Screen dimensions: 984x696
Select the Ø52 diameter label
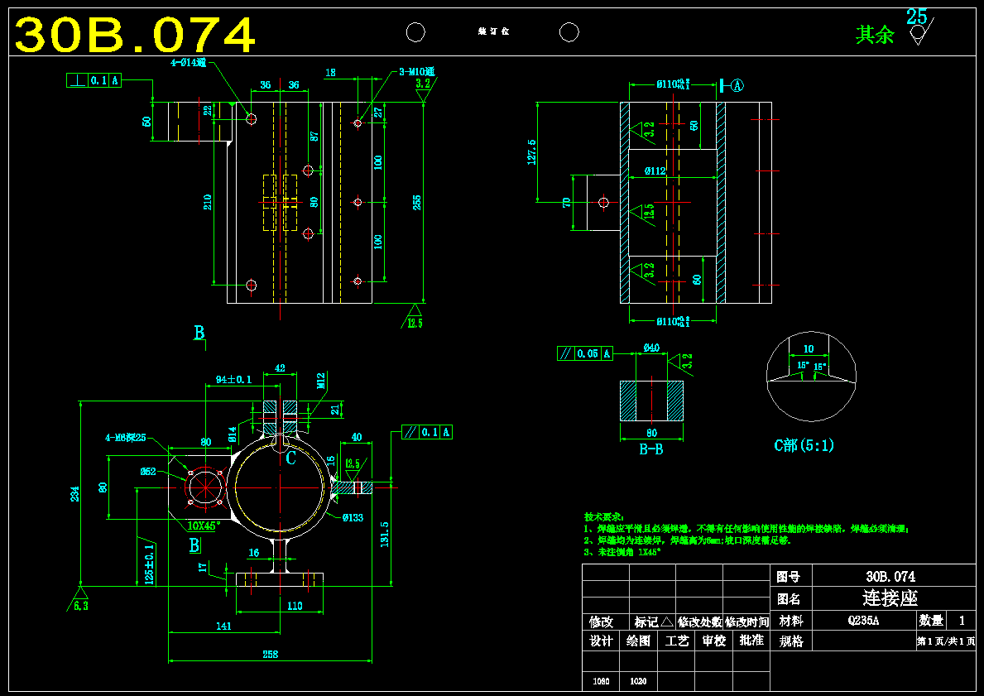[148, 471]
